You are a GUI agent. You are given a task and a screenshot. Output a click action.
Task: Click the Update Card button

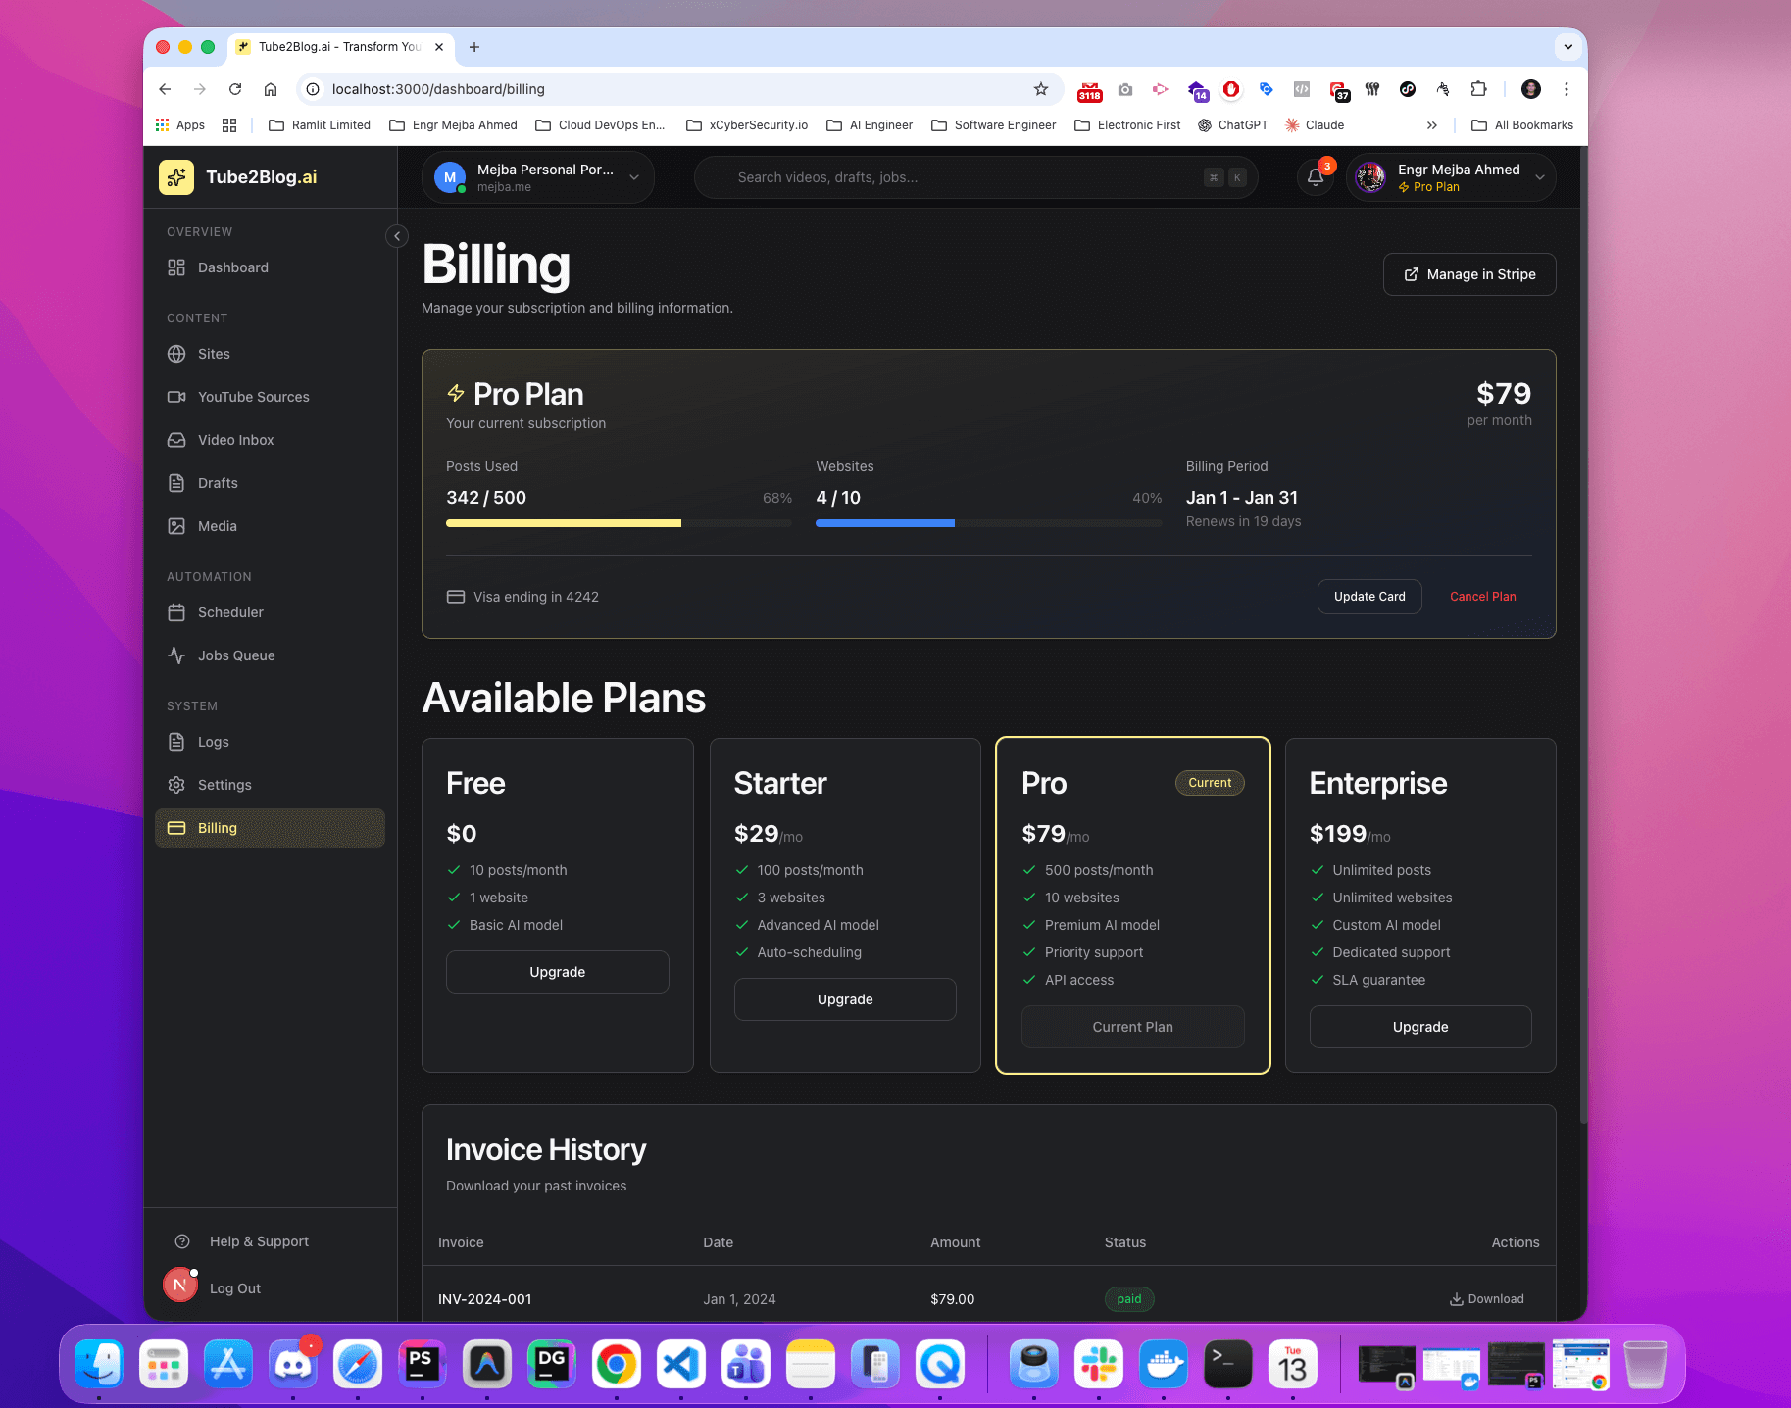click(x=1369, y=596)
